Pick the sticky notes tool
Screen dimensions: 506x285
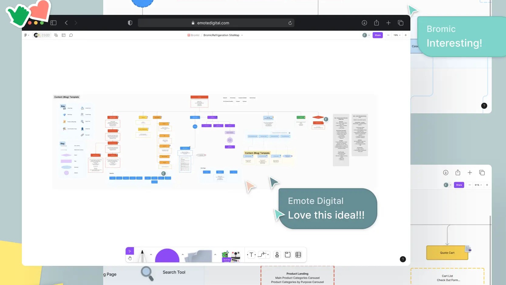(199, 256)
